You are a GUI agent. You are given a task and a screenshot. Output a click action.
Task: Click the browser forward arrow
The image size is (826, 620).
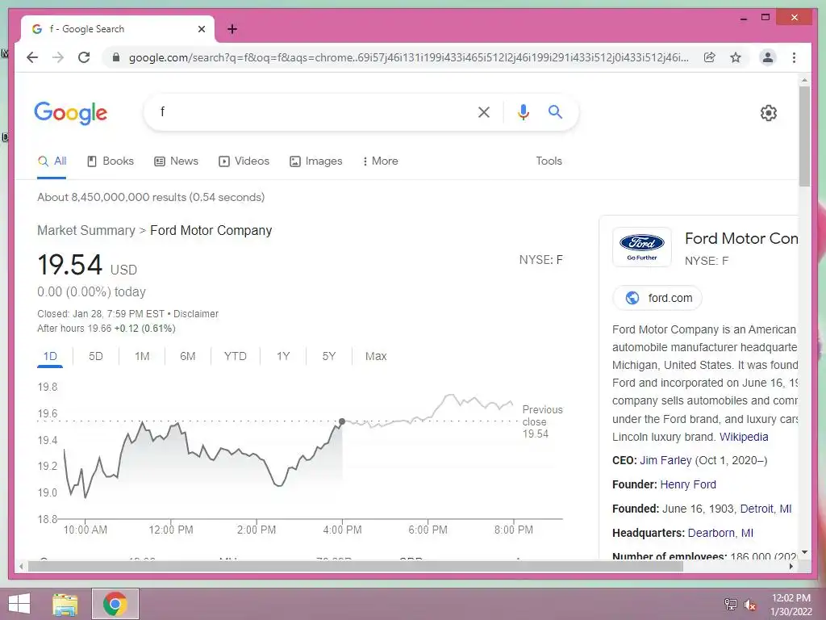(x=58, y=57)
